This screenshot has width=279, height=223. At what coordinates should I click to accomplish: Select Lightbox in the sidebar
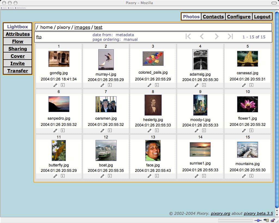tap(18, 27)
